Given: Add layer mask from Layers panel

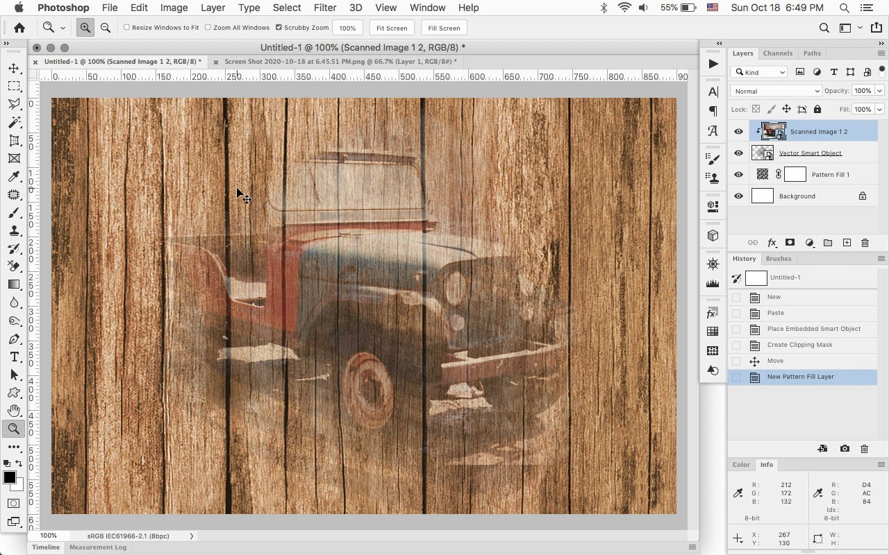Looking at the screenshot, I should 790,243.
